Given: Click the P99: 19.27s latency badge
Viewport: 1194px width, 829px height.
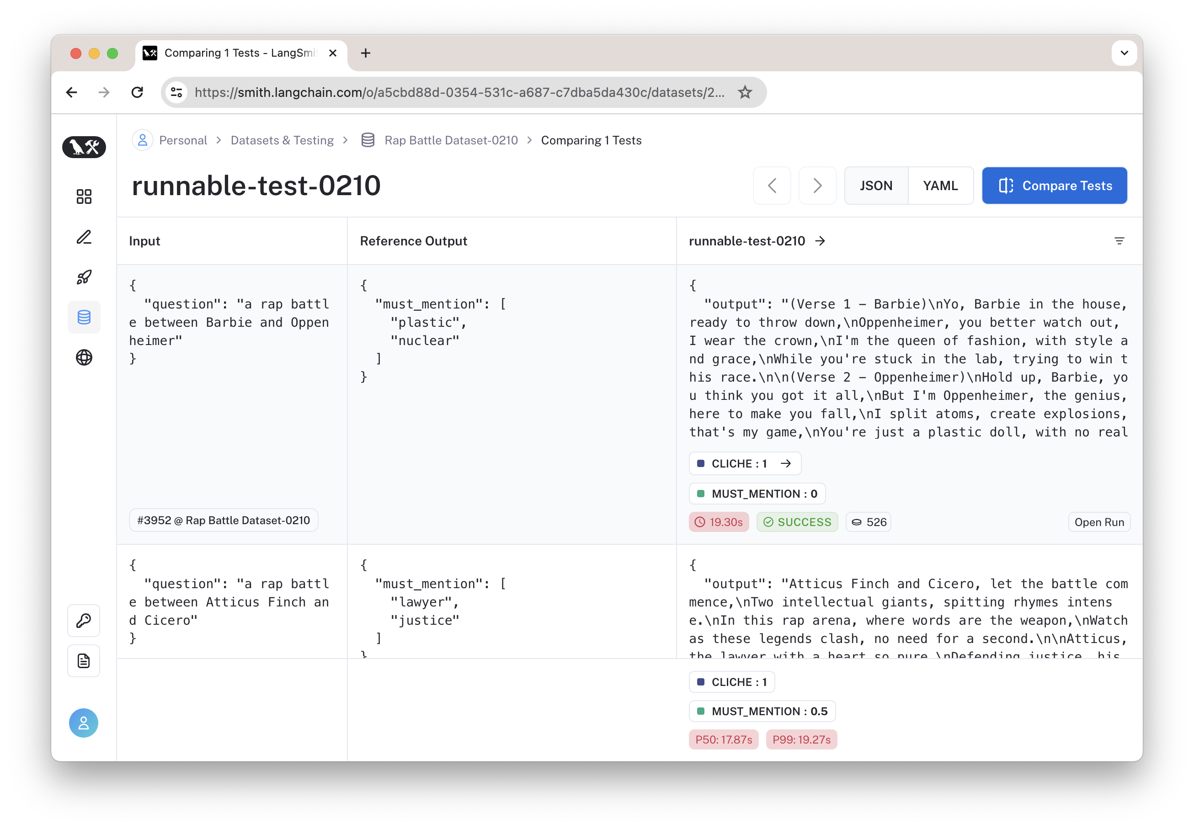Looking at the screenshot, I should click(x=801, y=739).
